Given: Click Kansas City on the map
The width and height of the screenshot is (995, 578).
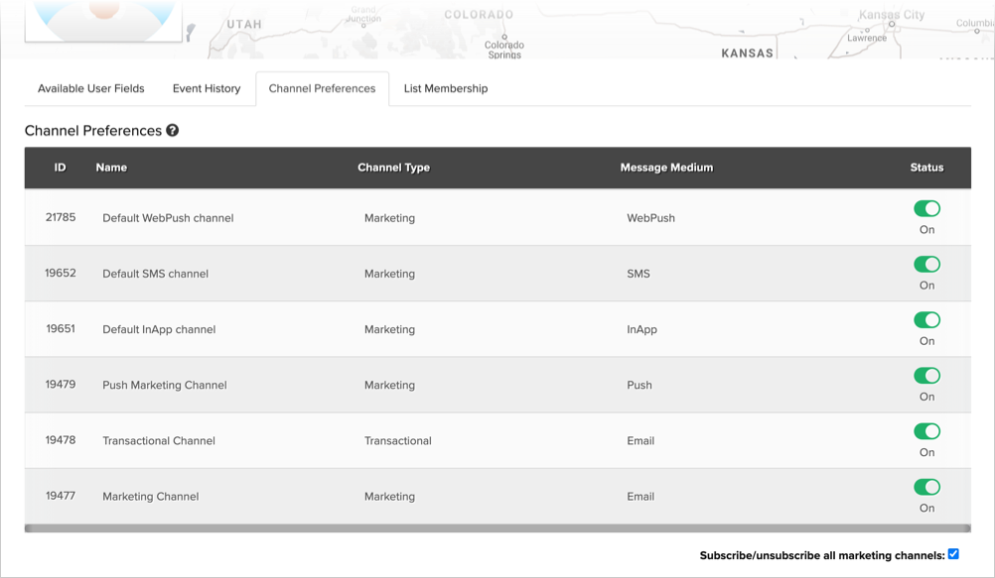Looking at the screenshot, I should pos(891,15).
